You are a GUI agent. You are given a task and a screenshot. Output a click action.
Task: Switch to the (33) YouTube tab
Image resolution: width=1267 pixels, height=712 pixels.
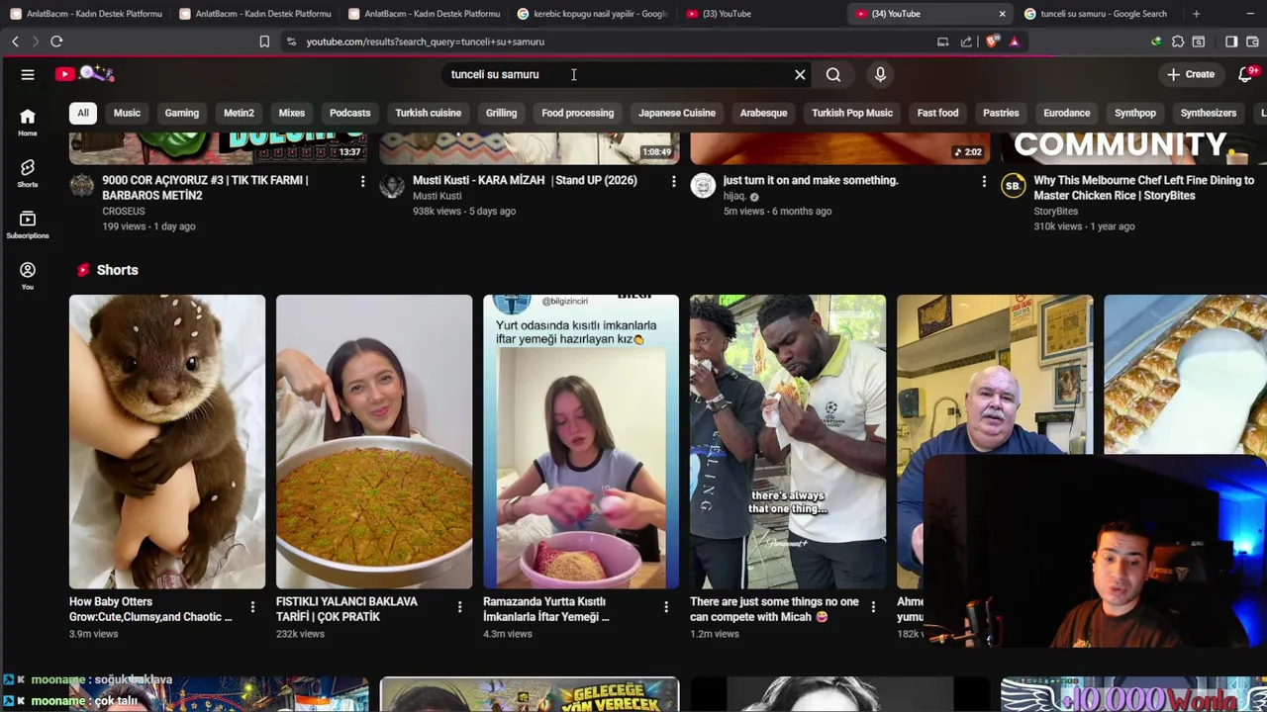click(760, 14)
